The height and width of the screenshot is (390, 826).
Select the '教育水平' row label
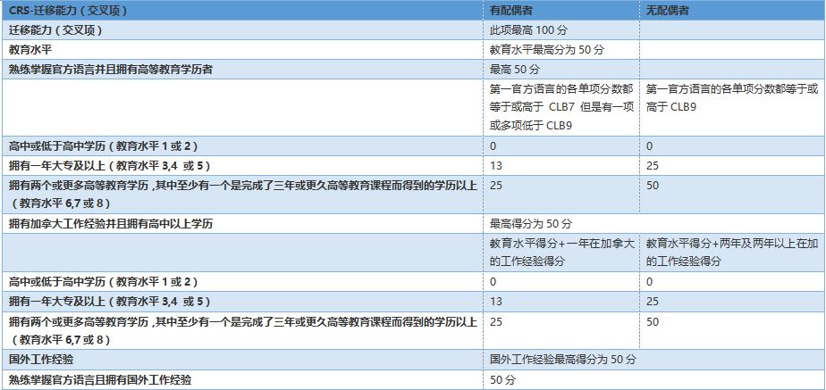click(x=31, y=50)
